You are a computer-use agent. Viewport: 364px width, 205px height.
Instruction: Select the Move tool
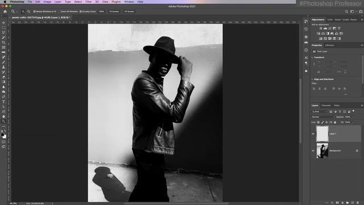pos(3,23)
